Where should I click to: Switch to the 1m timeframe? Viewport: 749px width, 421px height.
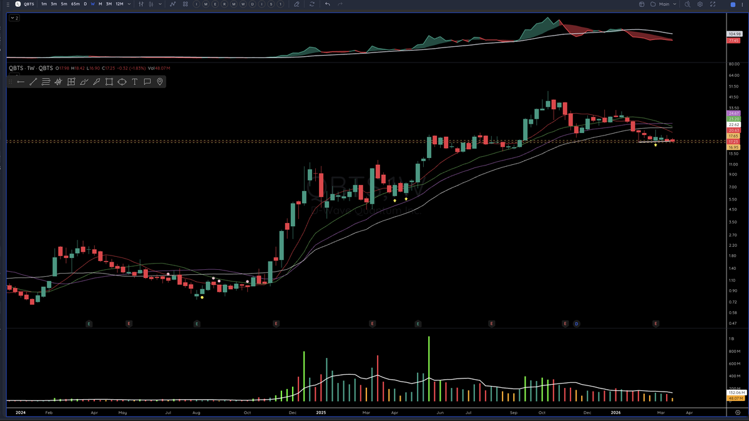coord(44,4)
